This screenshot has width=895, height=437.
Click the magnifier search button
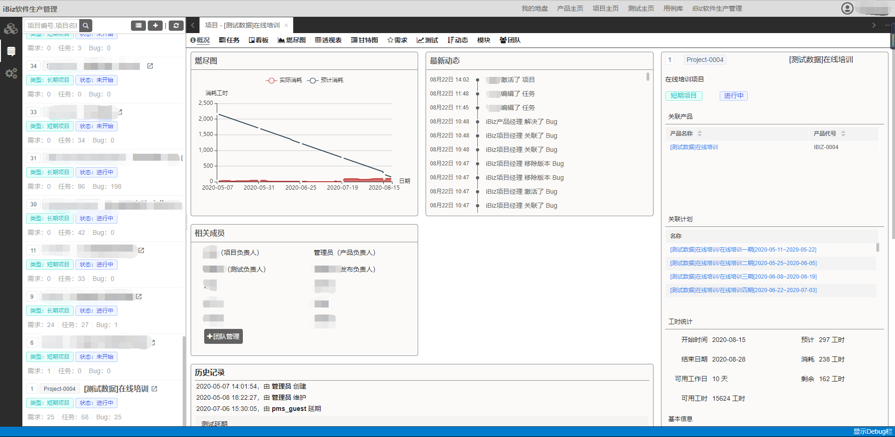86,26
